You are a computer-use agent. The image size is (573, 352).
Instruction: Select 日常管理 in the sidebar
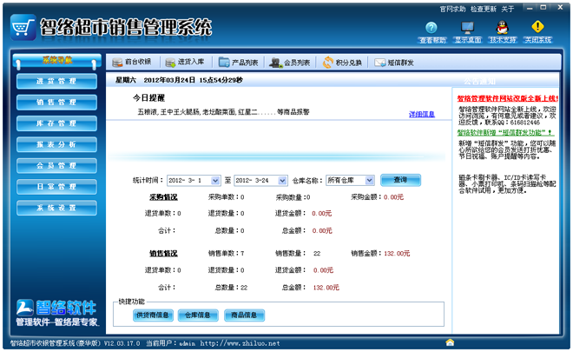[56, 187]
